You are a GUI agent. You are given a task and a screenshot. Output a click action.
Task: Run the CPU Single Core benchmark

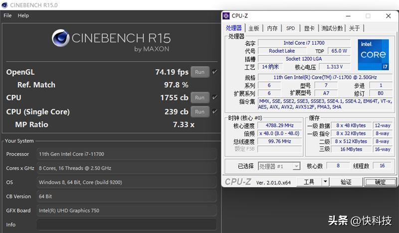(x=200, y=112)
